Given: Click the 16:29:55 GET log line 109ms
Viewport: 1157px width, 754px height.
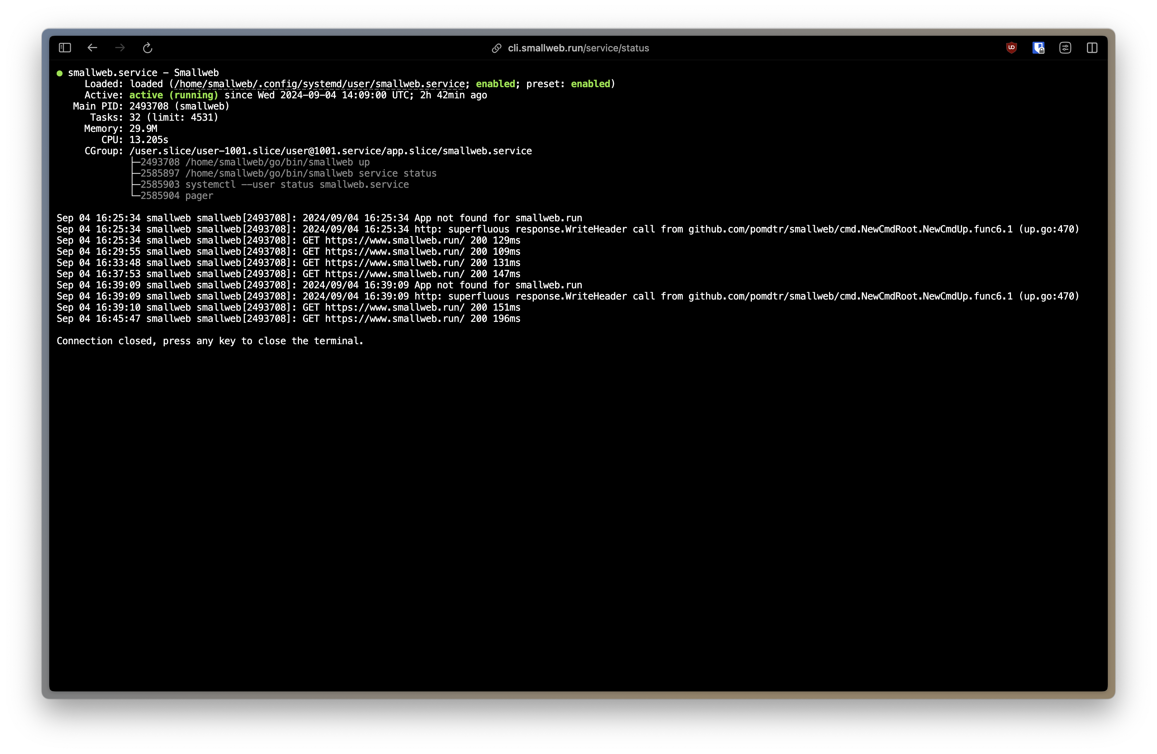Looking at the screenshot, I should [x=288, y=252].
